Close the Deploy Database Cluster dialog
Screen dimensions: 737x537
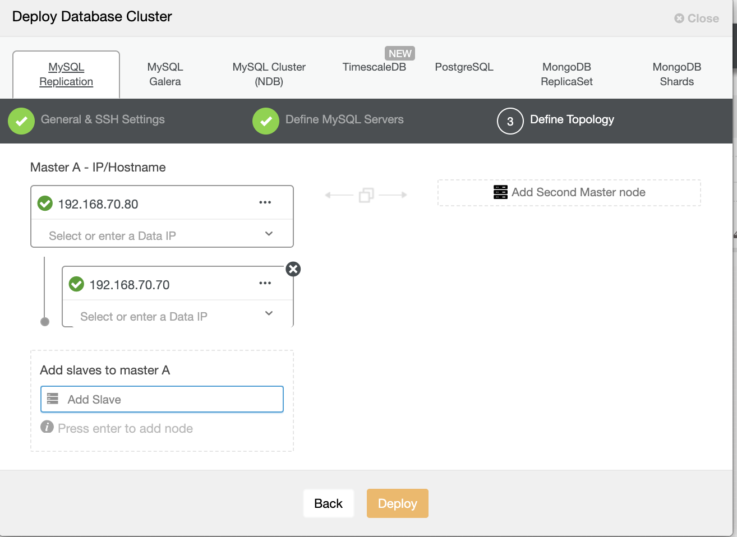[x=697, y=18]
